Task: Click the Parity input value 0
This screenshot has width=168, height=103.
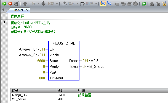Action: (44, 66)
